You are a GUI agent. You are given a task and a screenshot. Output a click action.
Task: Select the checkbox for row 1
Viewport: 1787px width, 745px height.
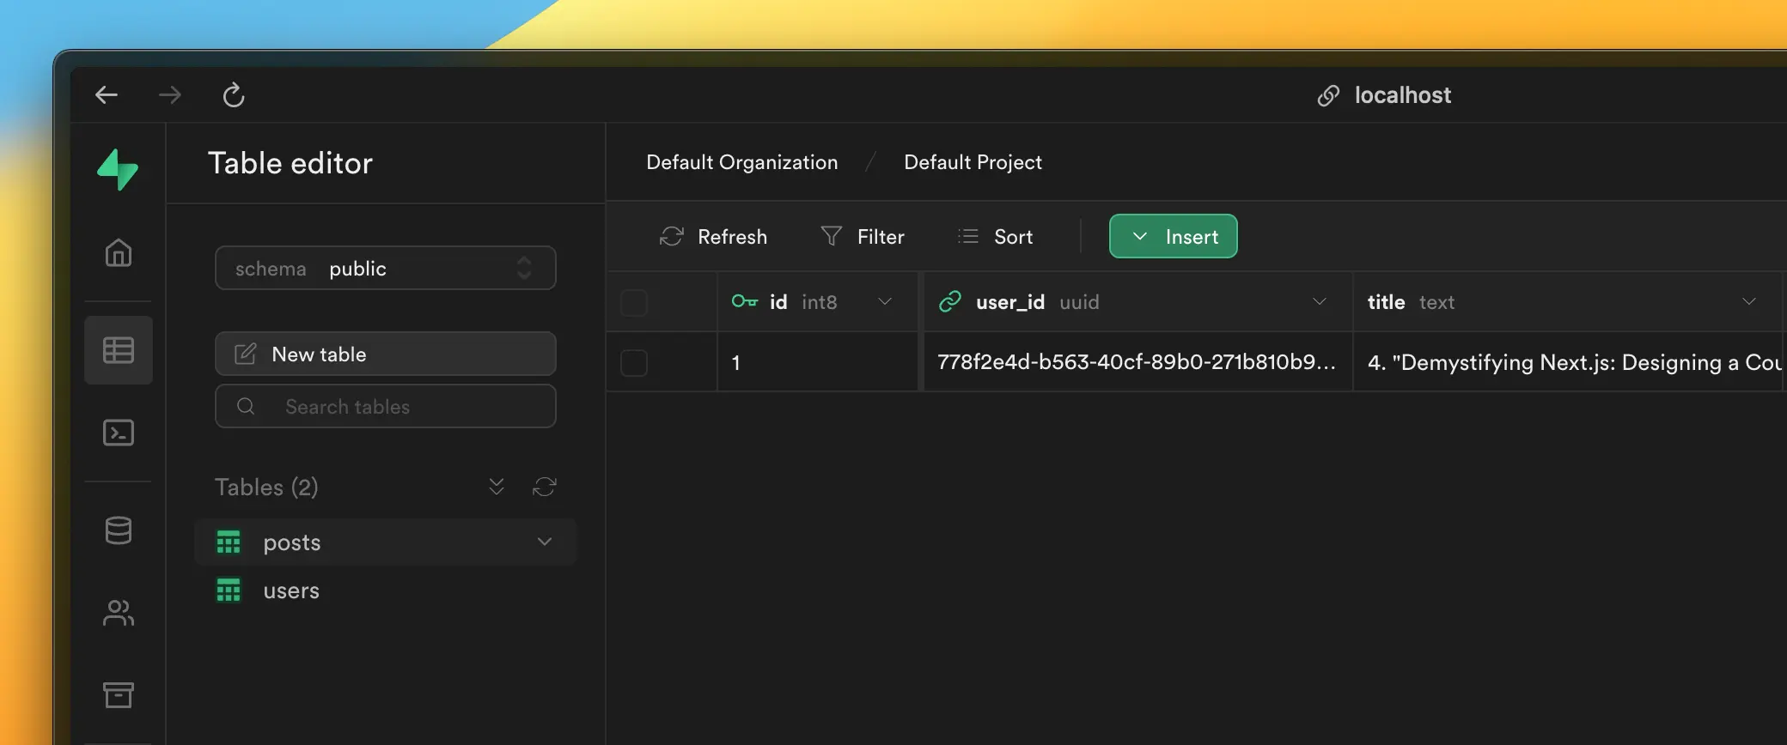pos(634,363)
